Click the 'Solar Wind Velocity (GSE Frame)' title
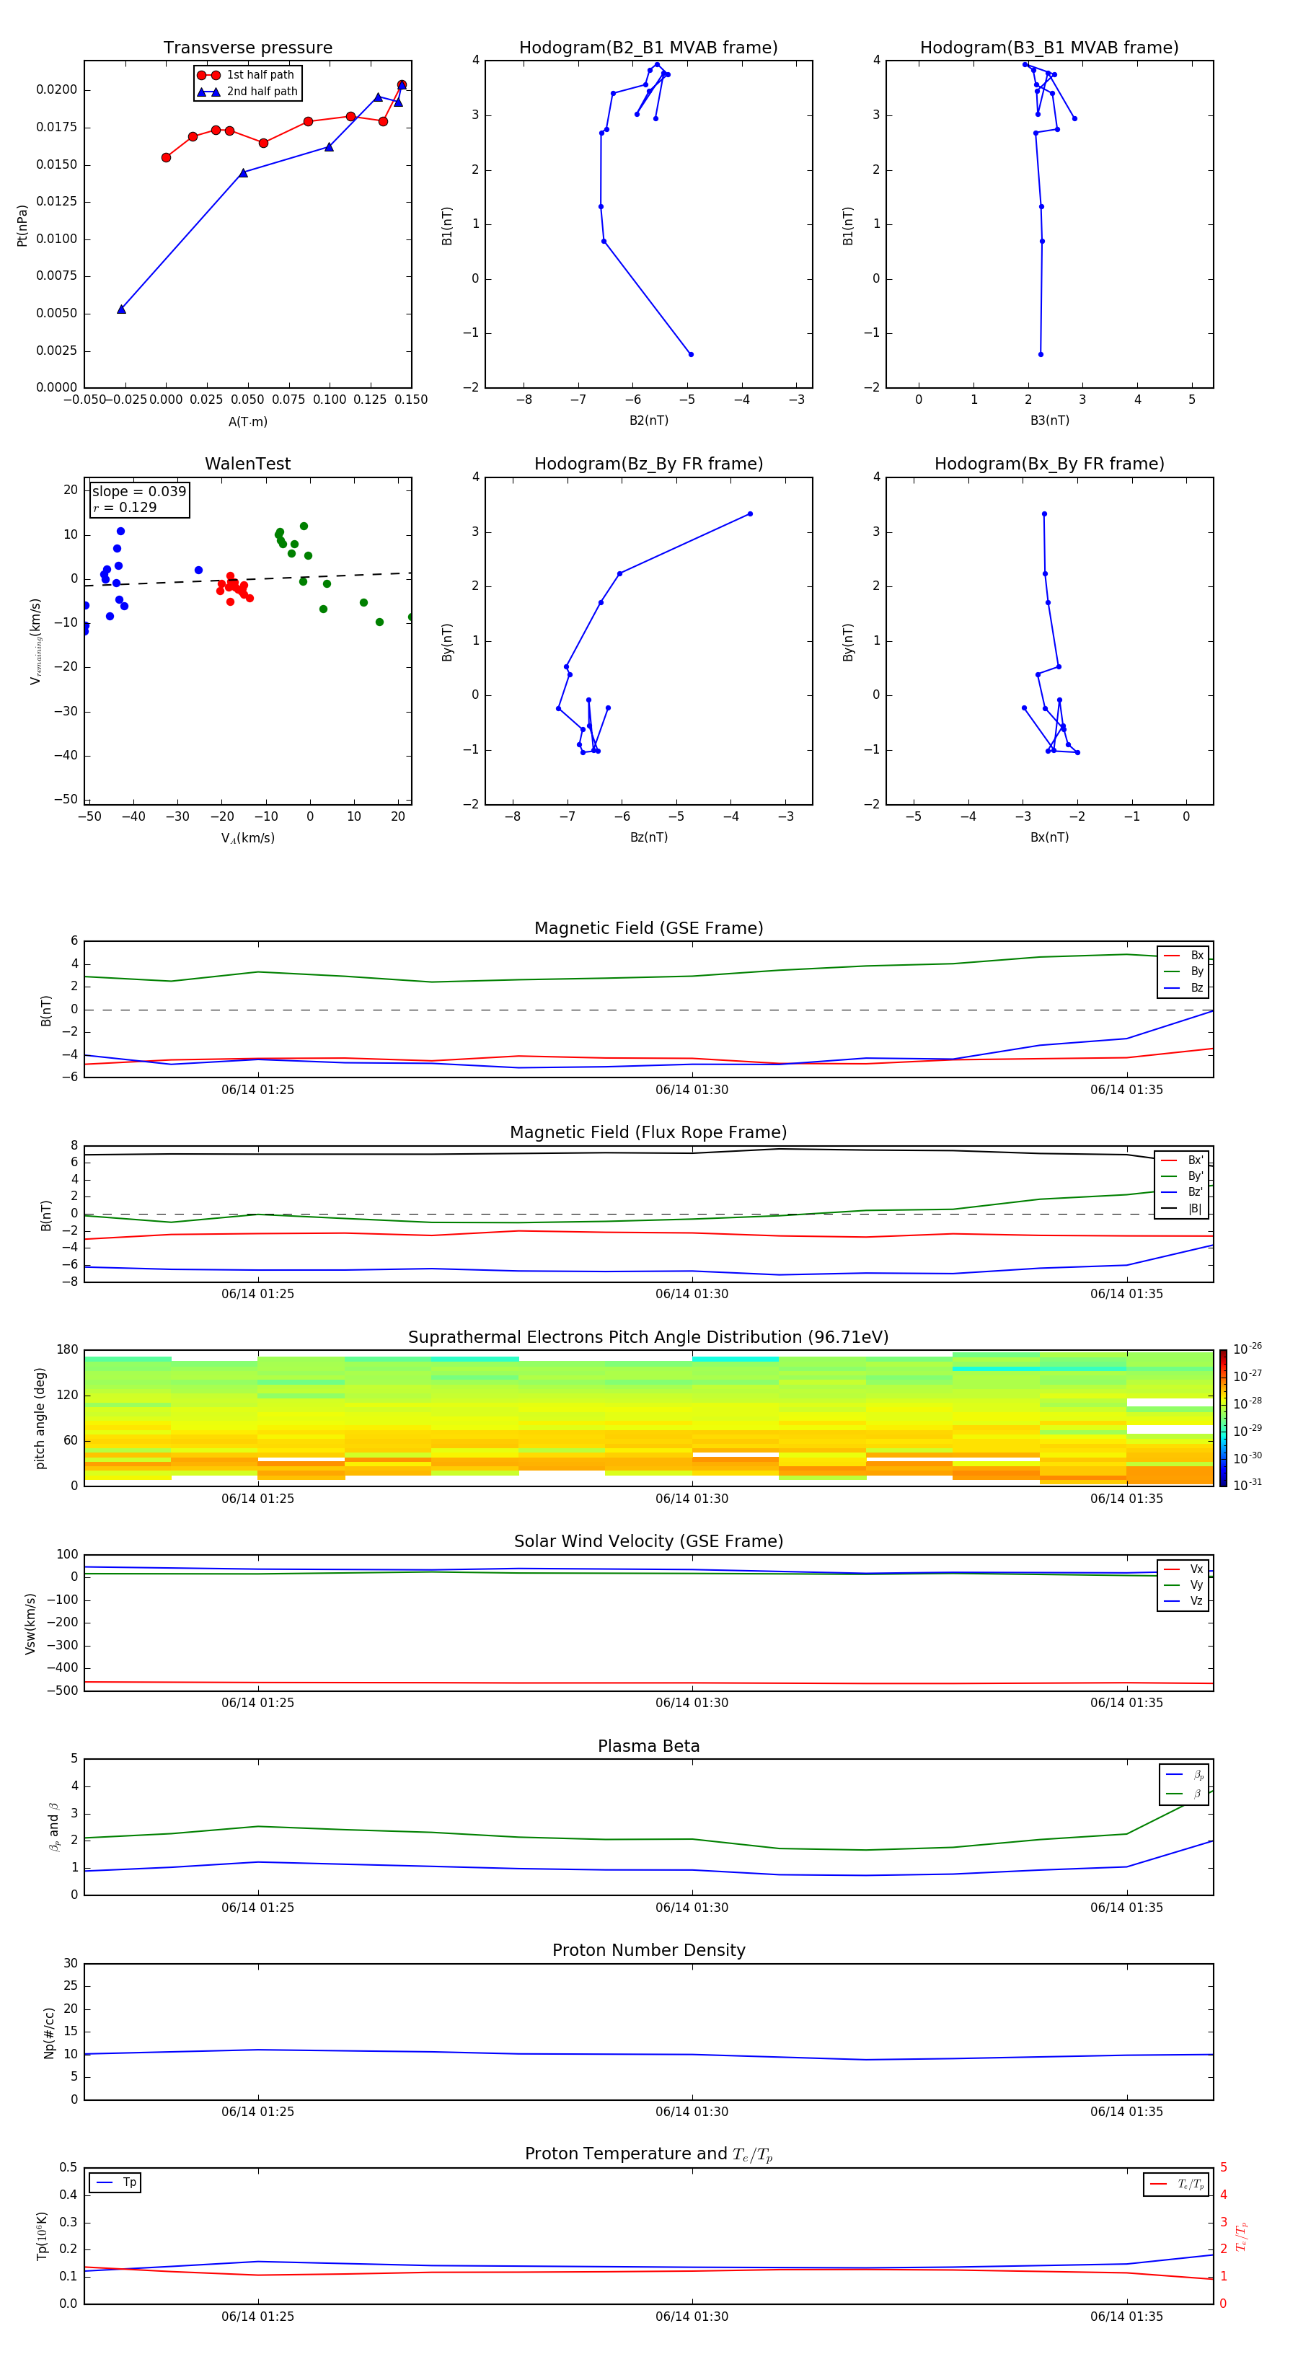 [x=648, y=1542]
